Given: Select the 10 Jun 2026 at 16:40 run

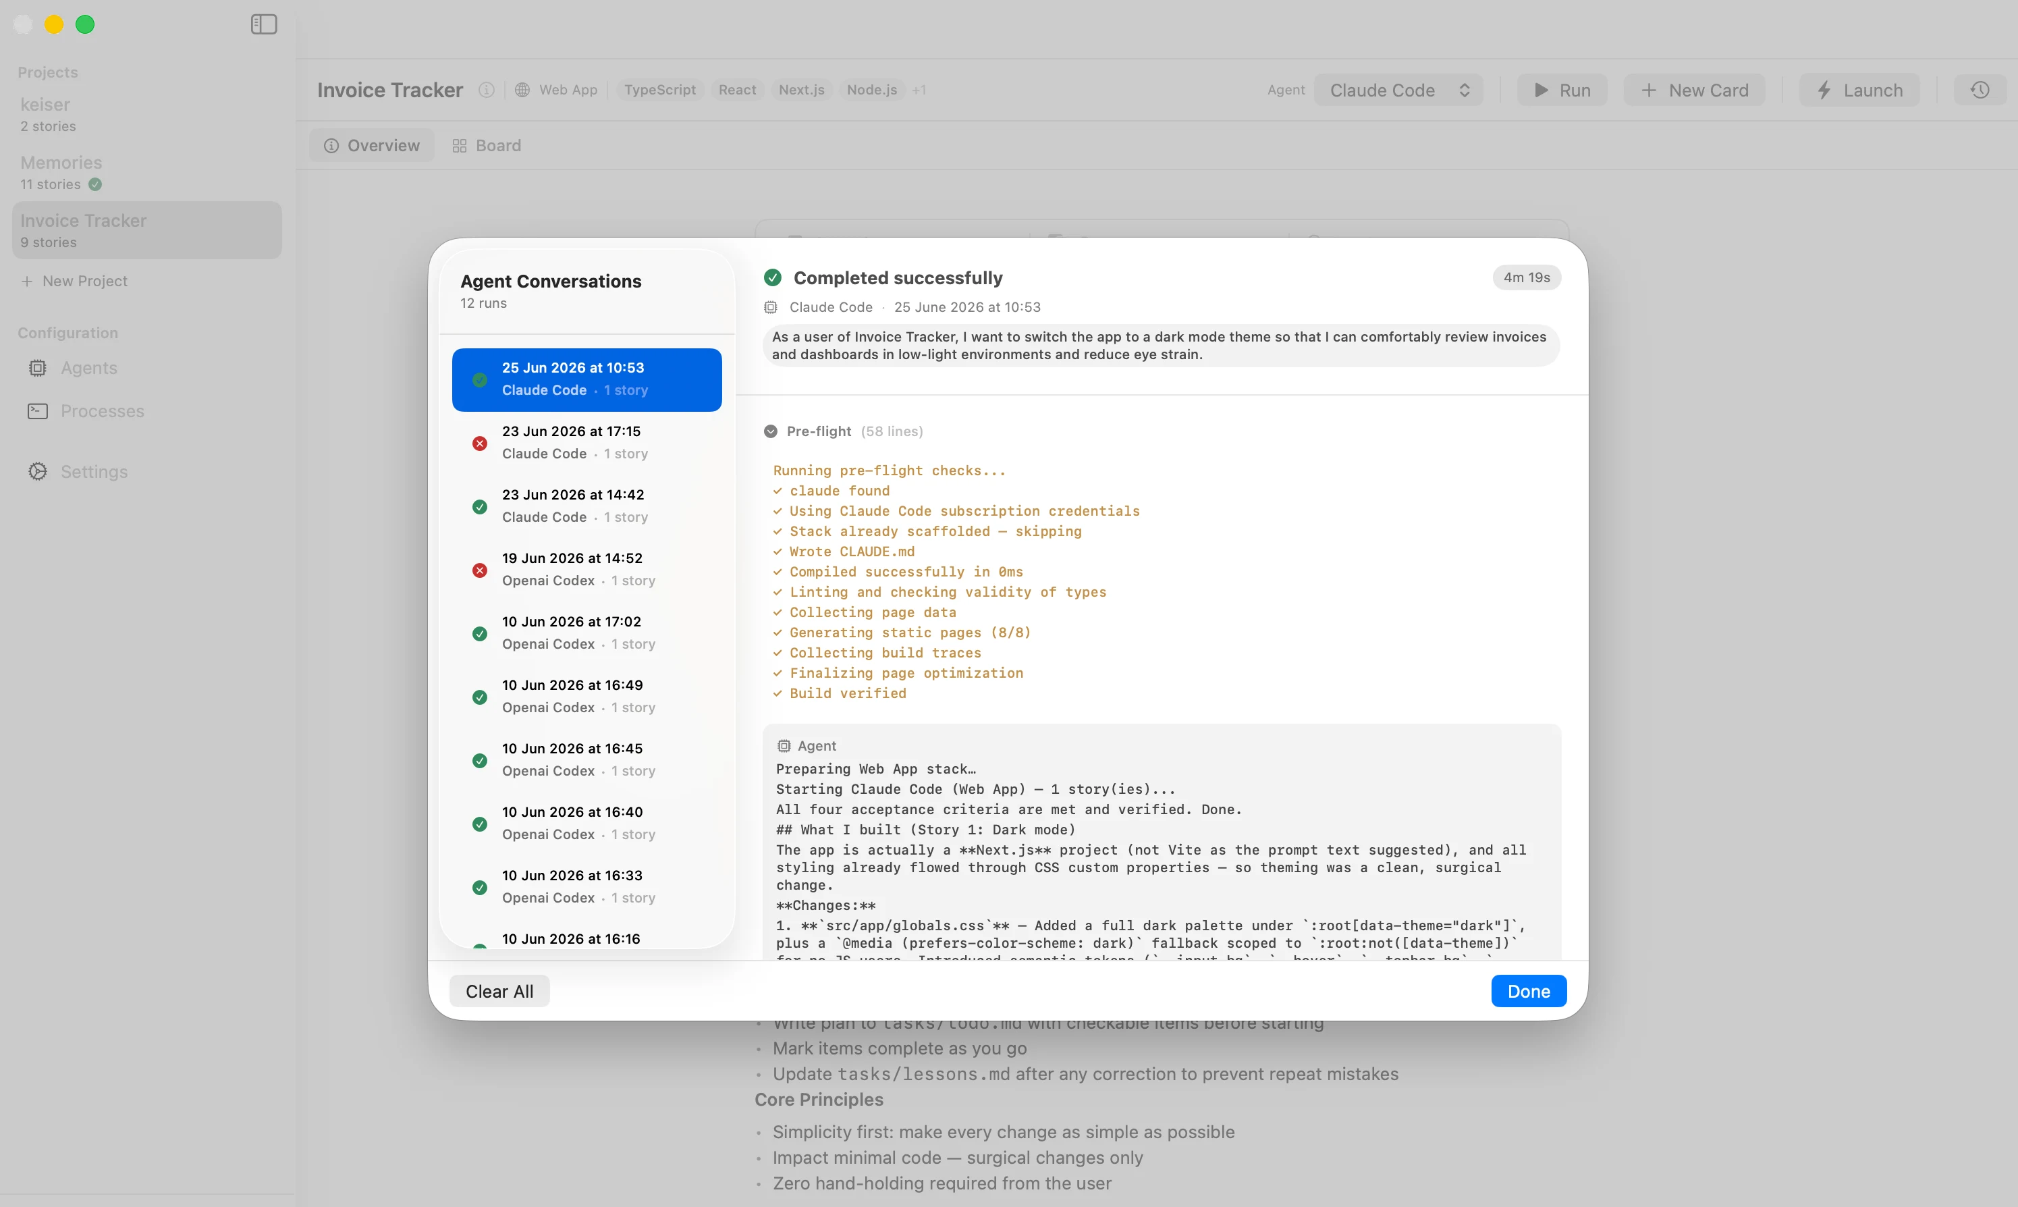Looking at the screenshot, I should point(587,824).
